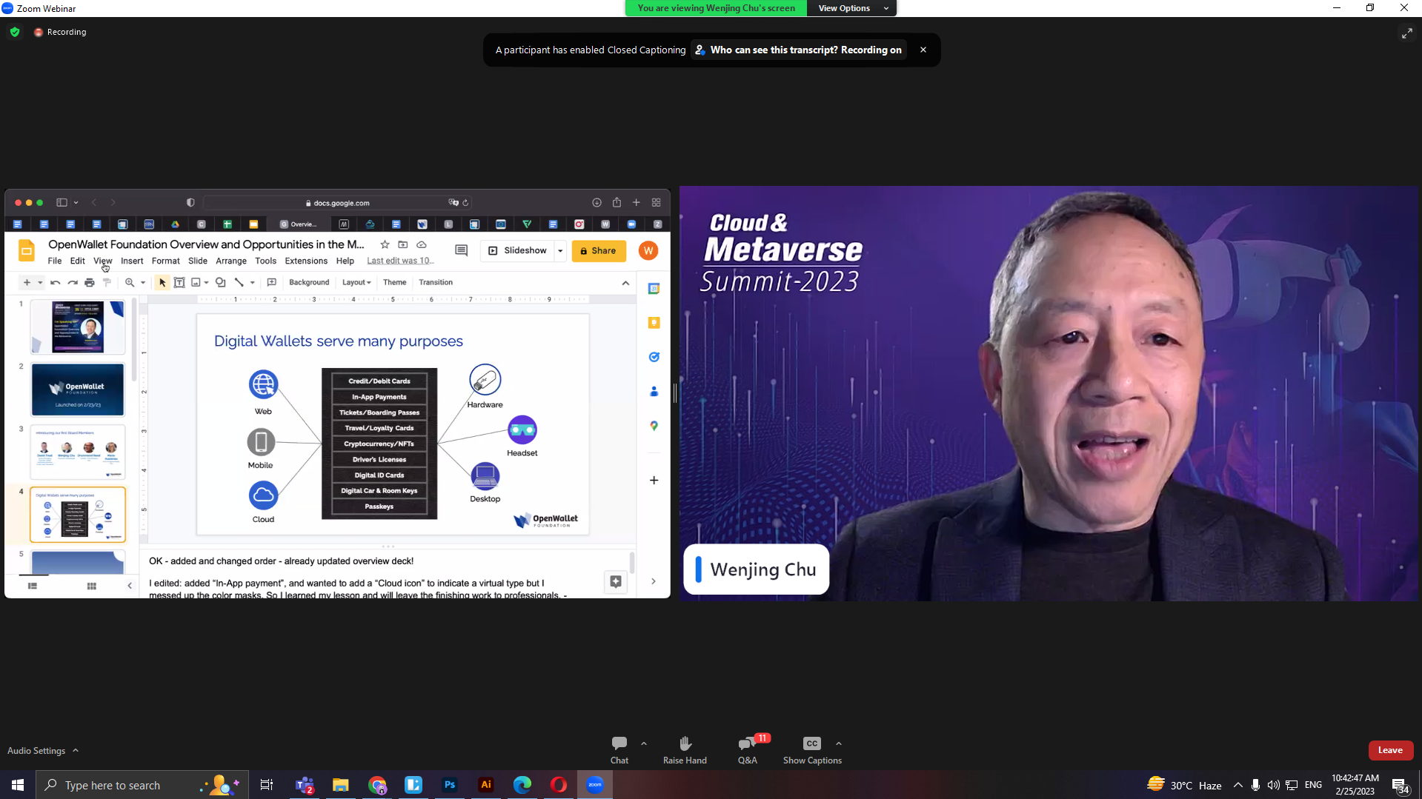The height and width of the screenshot is (799, 1422).
Task: Click the move to folder icon
Action: tap(403, 244)
